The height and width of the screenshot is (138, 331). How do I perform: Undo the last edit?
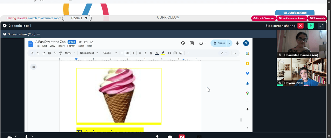click(x=38, y=53)
